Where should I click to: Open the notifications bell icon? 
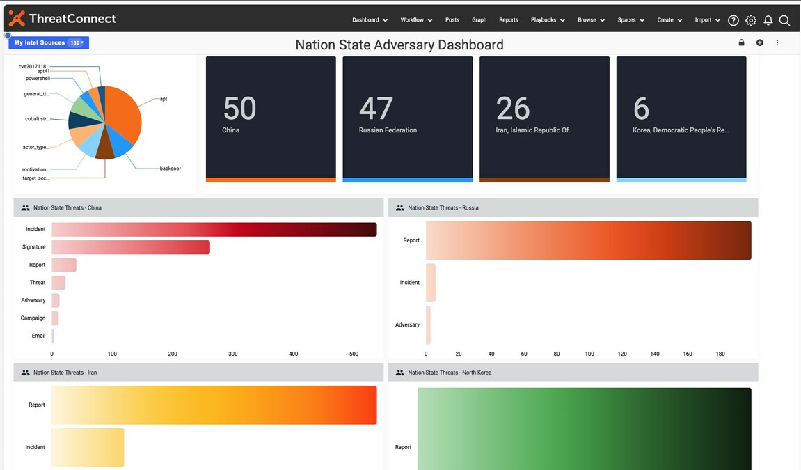point(768,20)
